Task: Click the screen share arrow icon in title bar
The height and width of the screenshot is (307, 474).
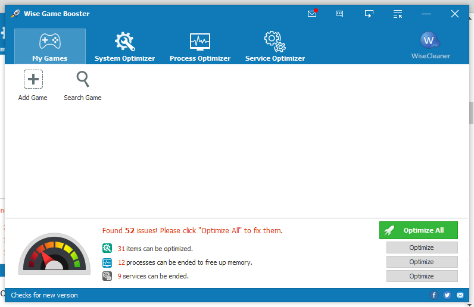Action: (369, 14)
